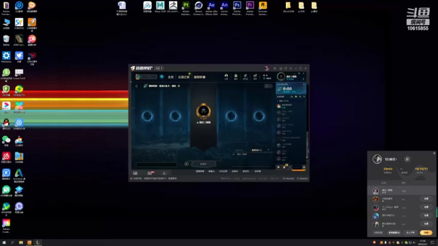This screenshot has width=438, height=246.
Task: Select first option in streaming bottom toolbar
Action: click(200, 171)
